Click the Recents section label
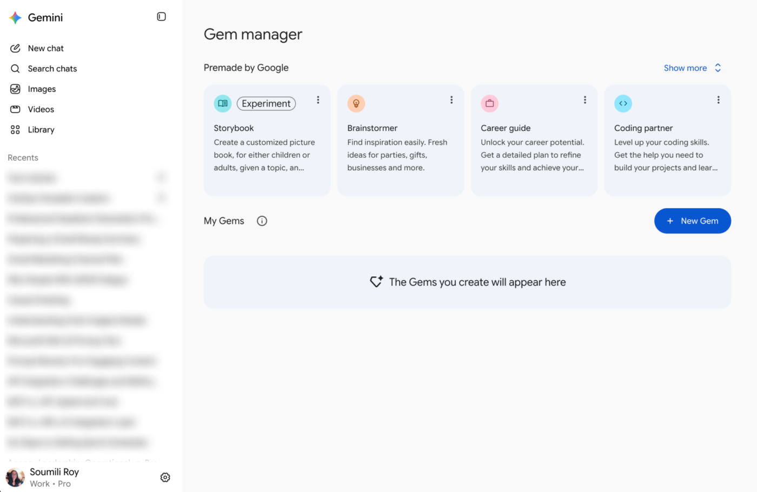Image resolution: width=757 pixels, height=492 pixels. [23, 158]
